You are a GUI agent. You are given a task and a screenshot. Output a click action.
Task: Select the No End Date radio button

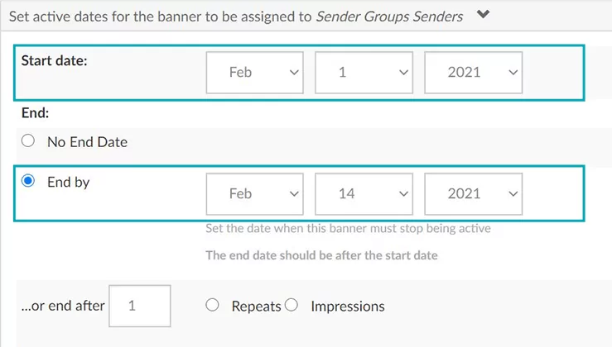coord(28,141)
